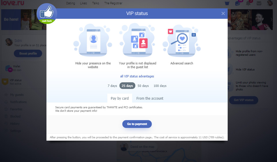Select the 50 days duration option

143,86
